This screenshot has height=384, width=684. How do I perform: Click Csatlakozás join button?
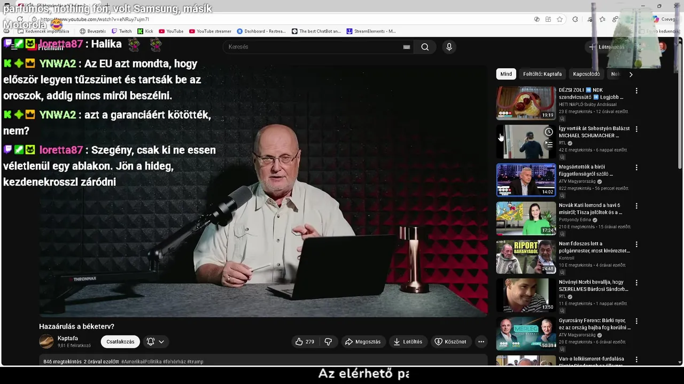coord(120,342)
